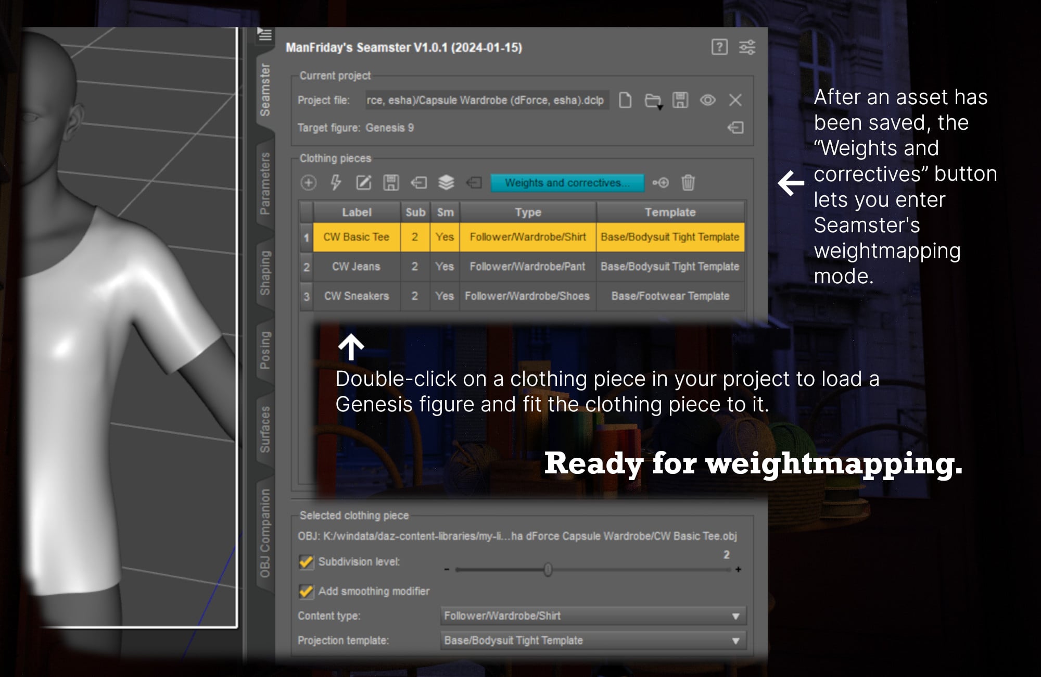
Task: Open the Surfaces side tab
Action: pyautogui.click(x=265, y=429)
